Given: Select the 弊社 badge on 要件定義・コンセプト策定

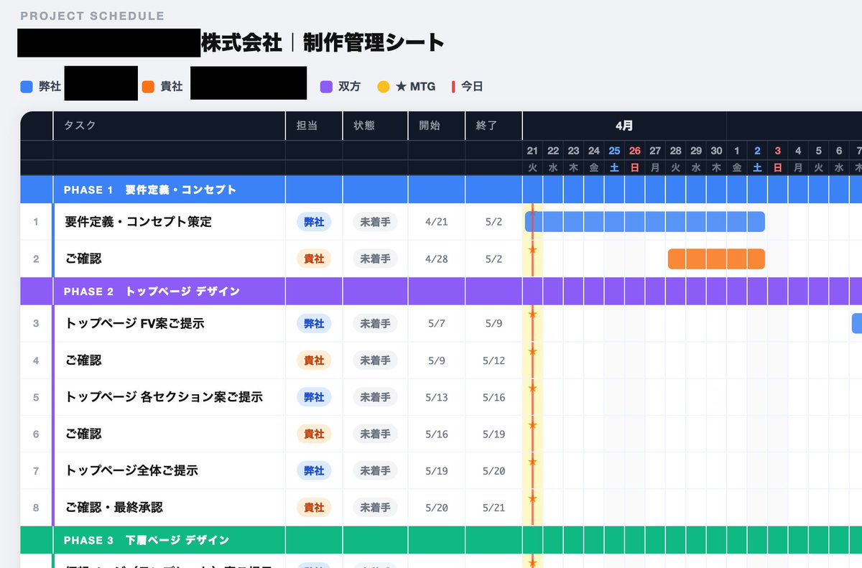Looking at the screenshot, I should 313,222.
